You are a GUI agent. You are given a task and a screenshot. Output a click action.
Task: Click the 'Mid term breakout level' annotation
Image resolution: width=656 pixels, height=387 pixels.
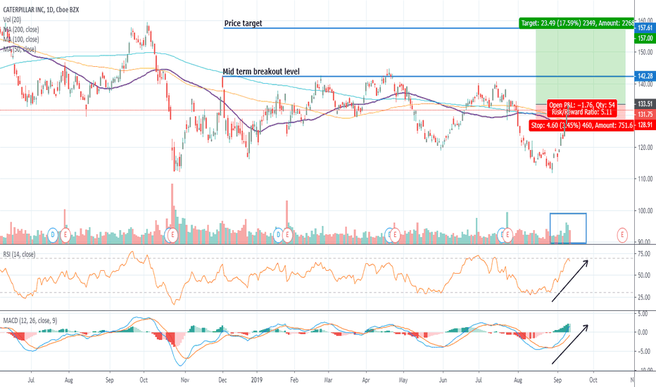(261, 72)
